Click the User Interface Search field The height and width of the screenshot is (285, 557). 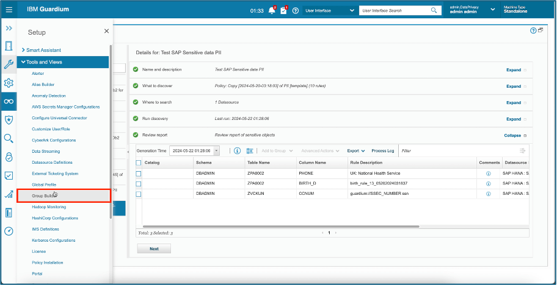tap(395, 10)
